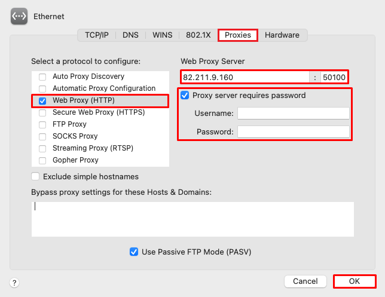Switch to the TCP/IP tab
Image resolution: width=385 pixels, height=297 pixels.
97,35
